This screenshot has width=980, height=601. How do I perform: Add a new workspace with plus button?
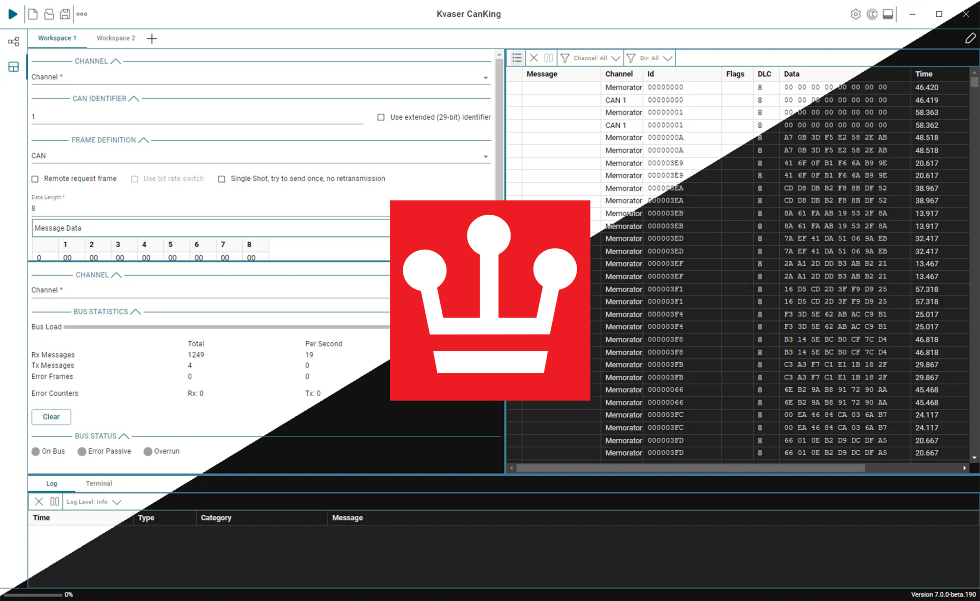[x=152, y=38]
